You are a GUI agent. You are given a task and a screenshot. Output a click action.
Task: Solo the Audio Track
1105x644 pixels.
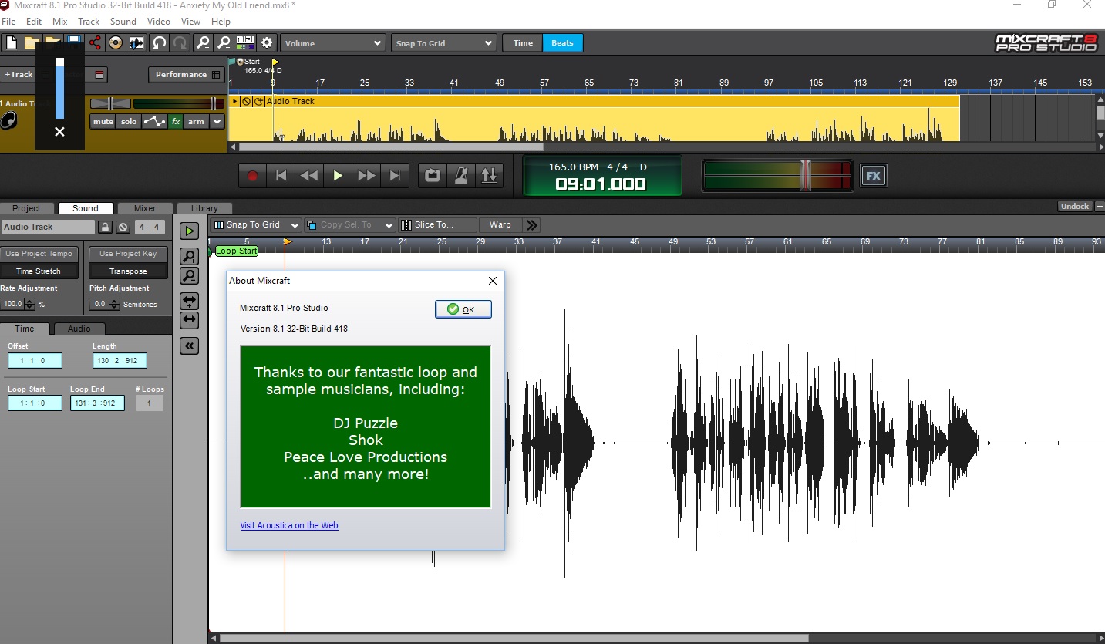point(129,122)
